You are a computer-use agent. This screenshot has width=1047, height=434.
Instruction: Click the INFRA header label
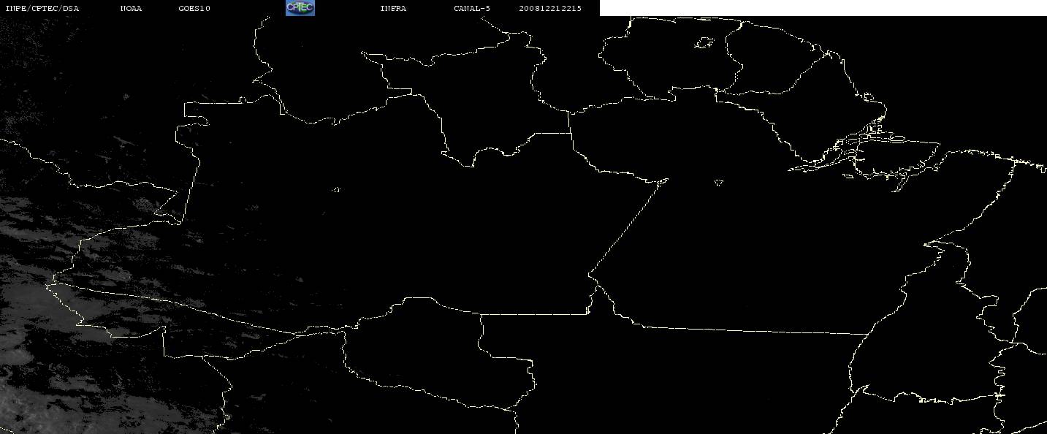[x=393, y=8]
